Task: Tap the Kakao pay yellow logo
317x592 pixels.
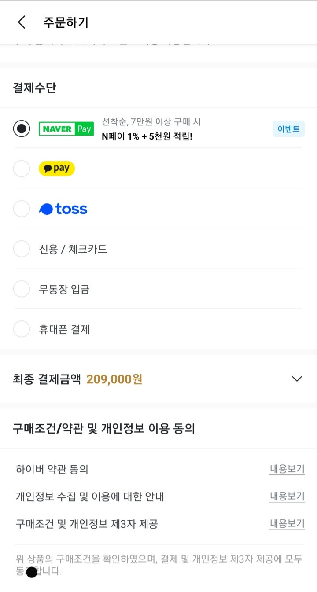Action: [x=57, y=169]
